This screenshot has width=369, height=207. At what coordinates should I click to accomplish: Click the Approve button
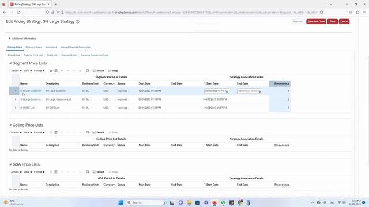(298, 21)
